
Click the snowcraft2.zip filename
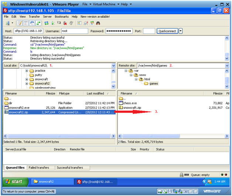tap(18, 112)
